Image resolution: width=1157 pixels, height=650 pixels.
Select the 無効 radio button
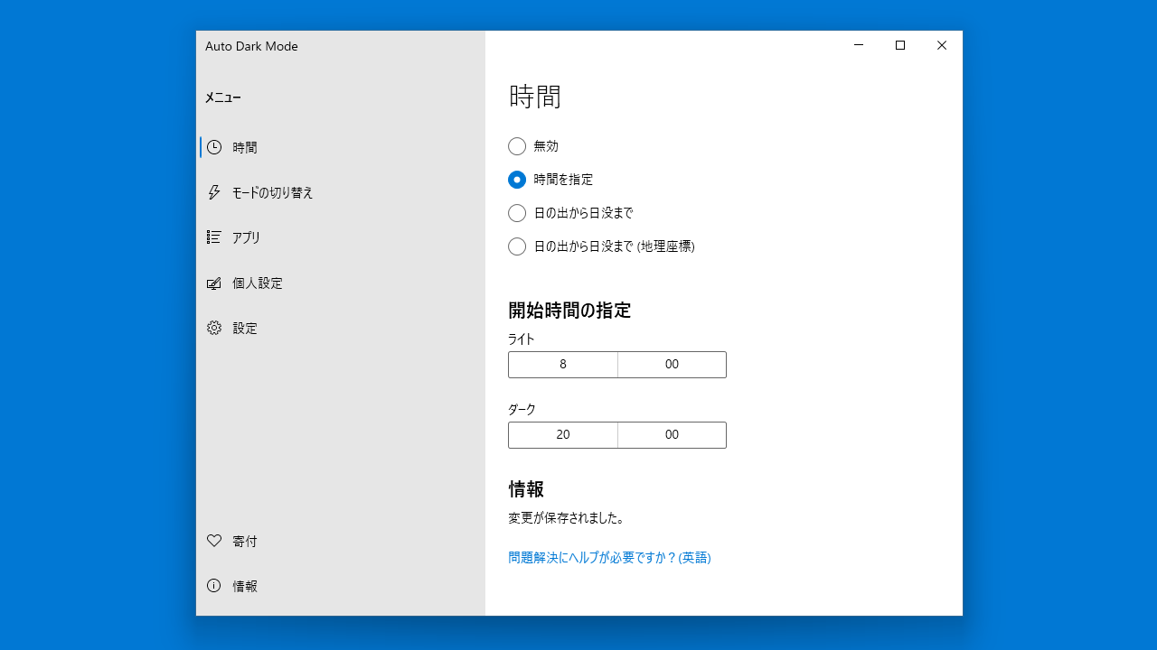click(x=517, y=146)
